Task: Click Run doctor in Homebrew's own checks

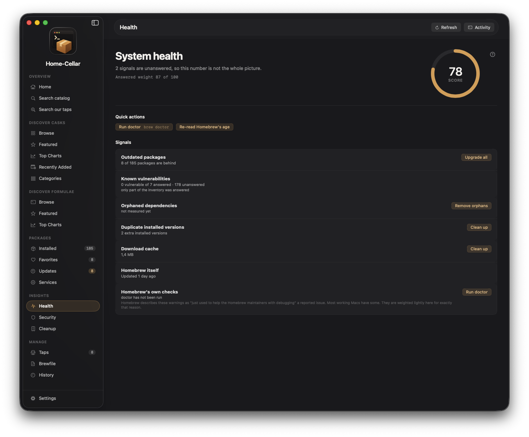Action: point(477,292)
